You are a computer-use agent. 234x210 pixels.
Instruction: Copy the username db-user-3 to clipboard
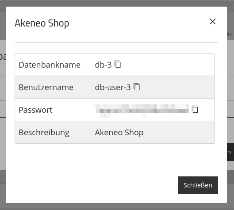point(137,87)
